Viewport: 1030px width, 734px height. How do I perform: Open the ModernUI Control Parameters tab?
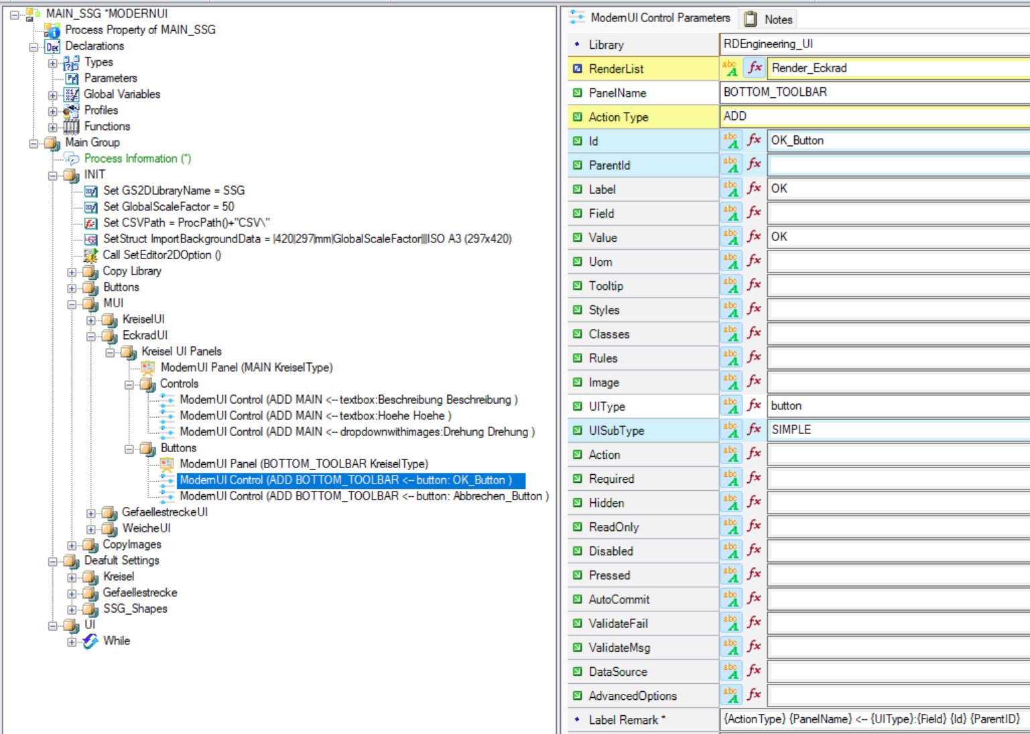click(x=650, y=18)
